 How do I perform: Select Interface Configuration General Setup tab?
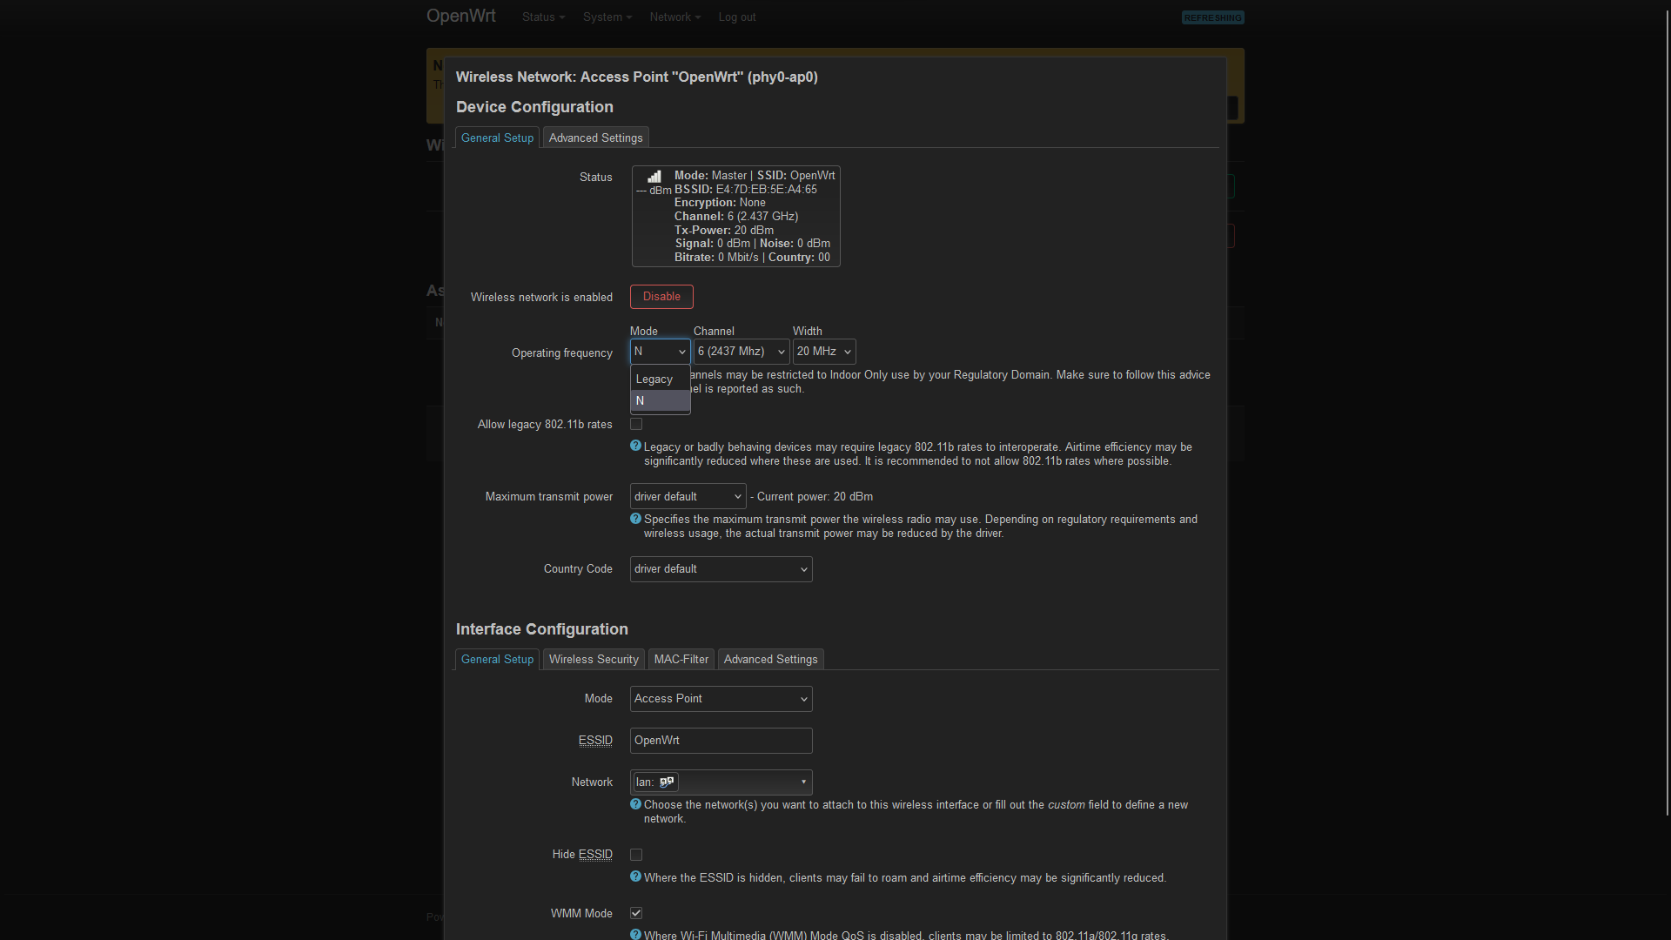point(497,660)
